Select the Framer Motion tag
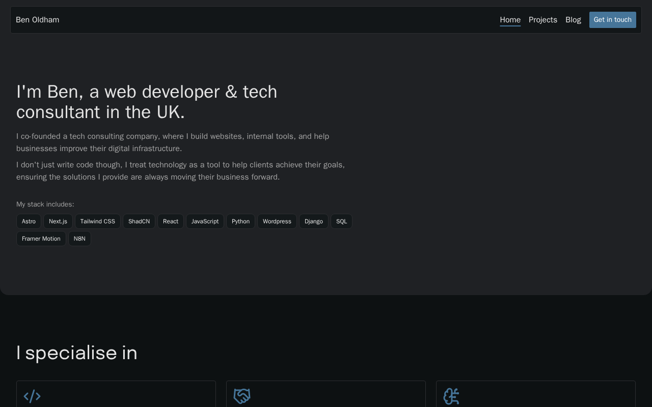The width and height of the screenshot is (652, 407). (x=41, y=239)
